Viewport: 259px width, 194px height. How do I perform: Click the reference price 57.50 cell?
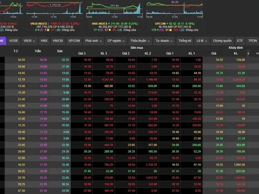tap(22, 191)
